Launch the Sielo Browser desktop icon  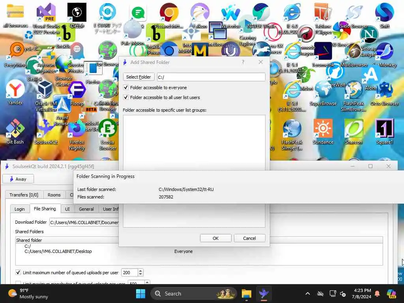353,15
